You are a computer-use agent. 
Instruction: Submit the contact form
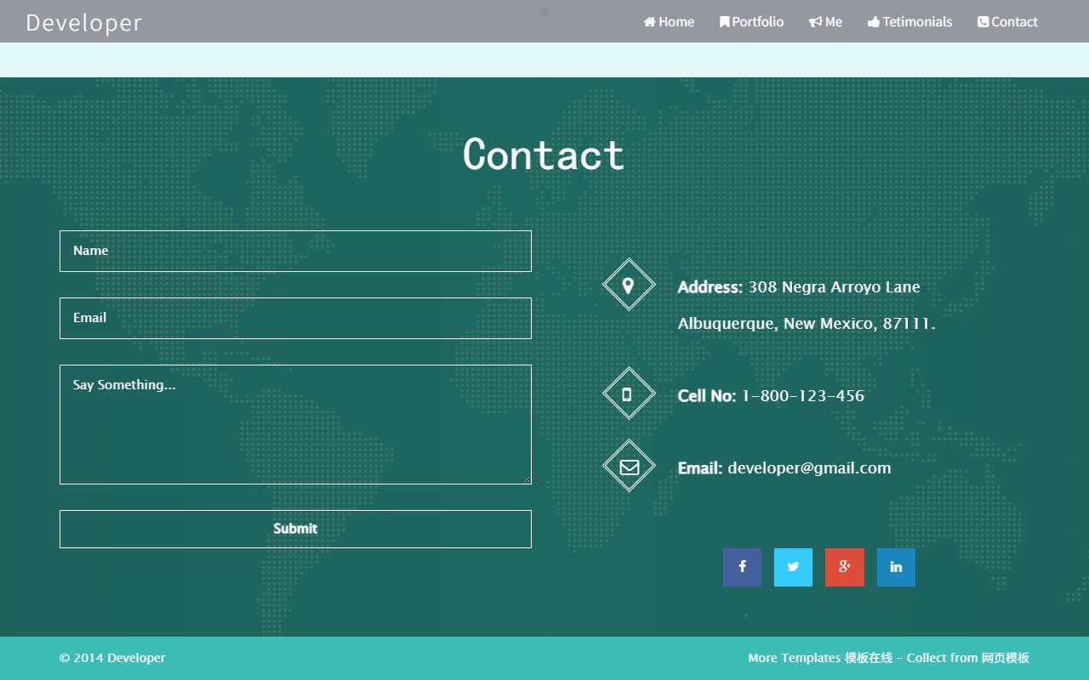(295, 529)
